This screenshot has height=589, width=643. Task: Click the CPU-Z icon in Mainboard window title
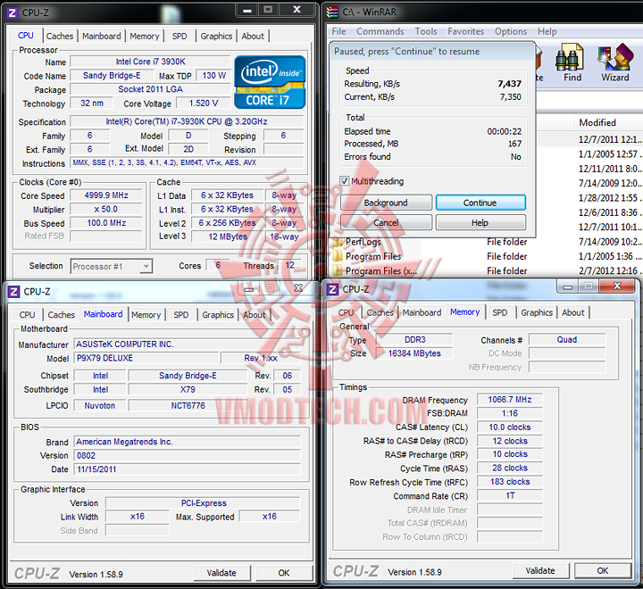pos(13,292)
